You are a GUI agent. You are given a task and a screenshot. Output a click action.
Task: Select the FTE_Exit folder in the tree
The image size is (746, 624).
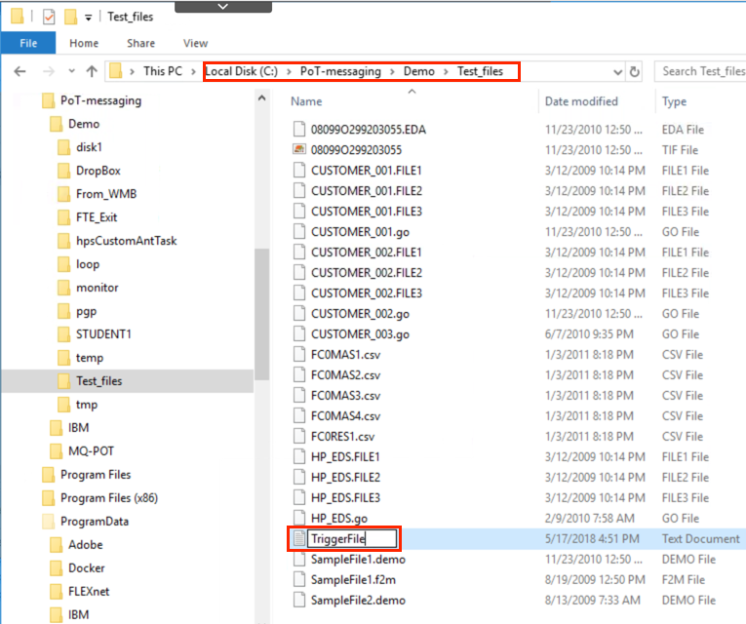(97, 217)
